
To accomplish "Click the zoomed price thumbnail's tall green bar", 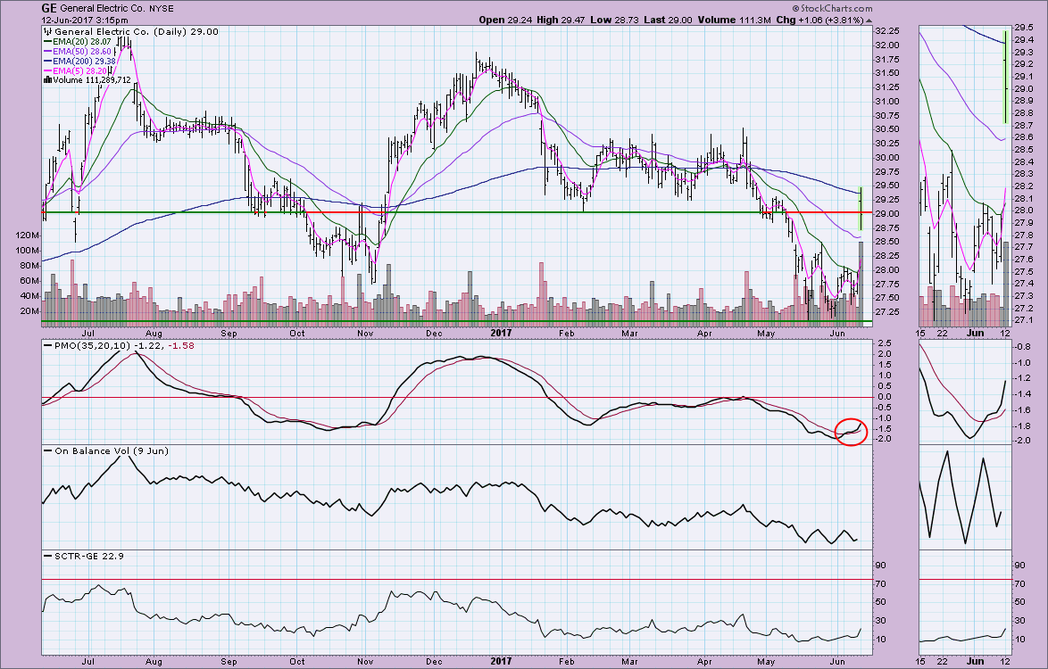I will click(1006, 78).
